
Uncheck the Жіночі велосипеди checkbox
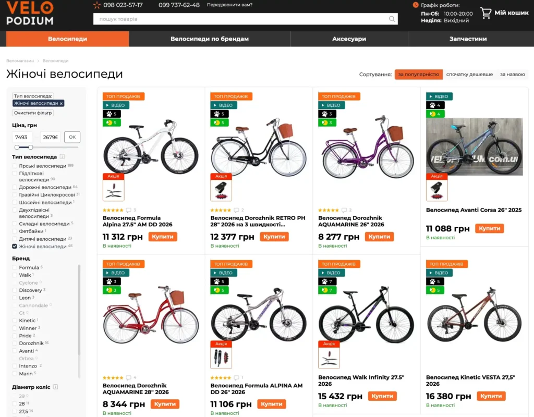(14, 246)
